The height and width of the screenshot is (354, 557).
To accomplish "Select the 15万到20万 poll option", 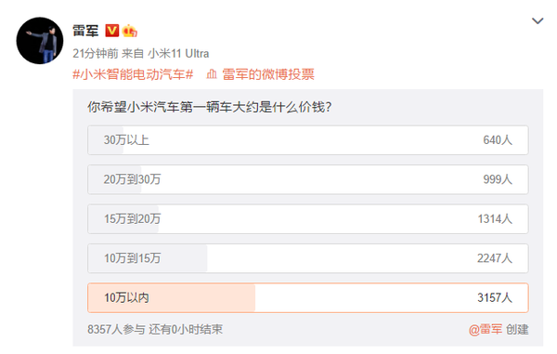I will pyautogui.click(x=308, y=219).
